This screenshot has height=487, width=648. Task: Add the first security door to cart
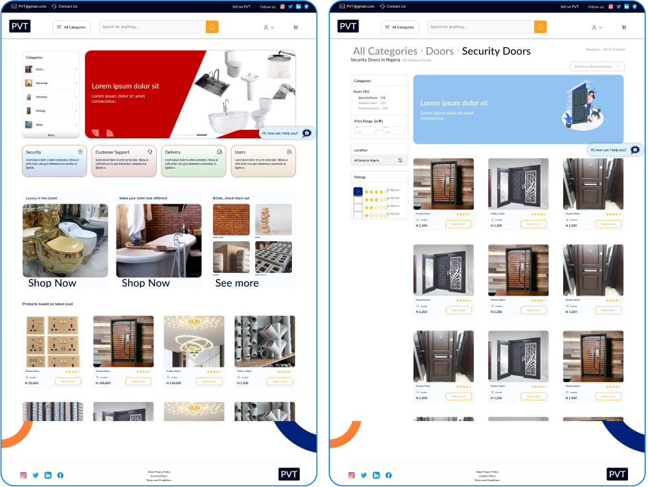tap(458, 224)
